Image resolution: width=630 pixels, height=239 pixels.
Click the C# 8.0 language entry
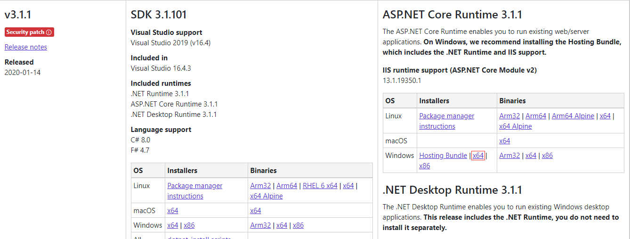[141, 140]
